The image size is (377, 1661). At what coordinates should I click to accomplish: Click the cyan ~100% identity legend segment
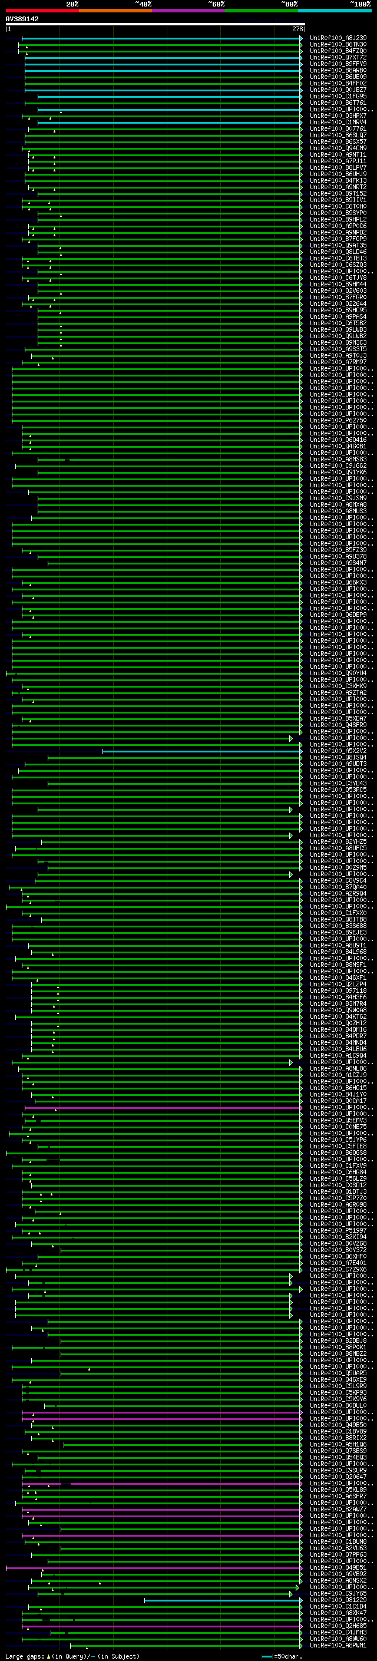point(335,11)
